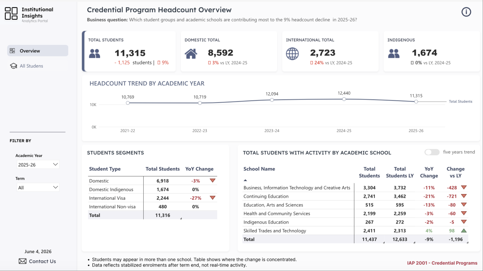Click the Domestic Total value 8,592
The height and width of the screenshot is (271, 483).
pyautogui.click(x=220, y=53)
